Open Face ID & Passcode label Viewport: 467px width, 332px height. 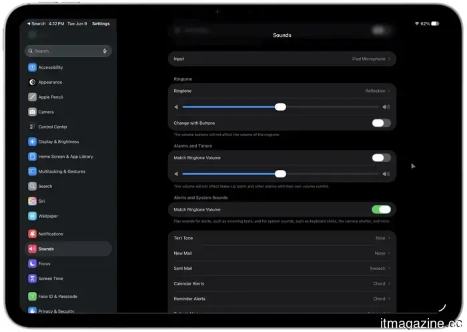point(58,296)
